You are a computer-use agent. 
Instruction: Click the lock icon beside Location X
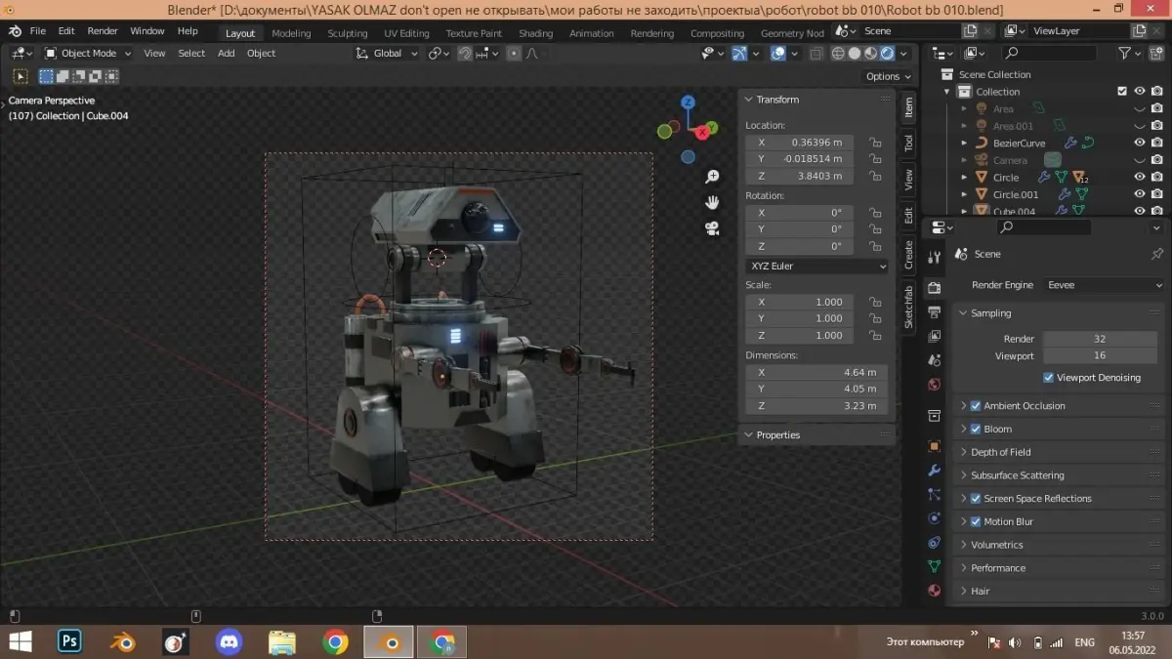click(875, 143)
